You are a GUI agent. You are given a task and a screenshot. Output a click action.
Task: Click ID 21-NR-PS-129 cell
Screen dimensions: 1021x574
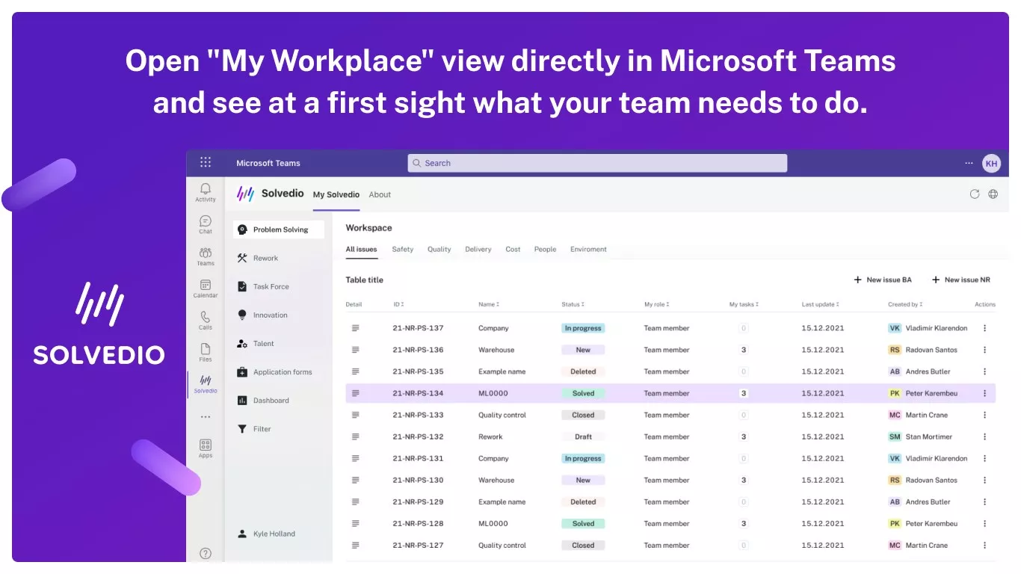click(x=418, y=502)
